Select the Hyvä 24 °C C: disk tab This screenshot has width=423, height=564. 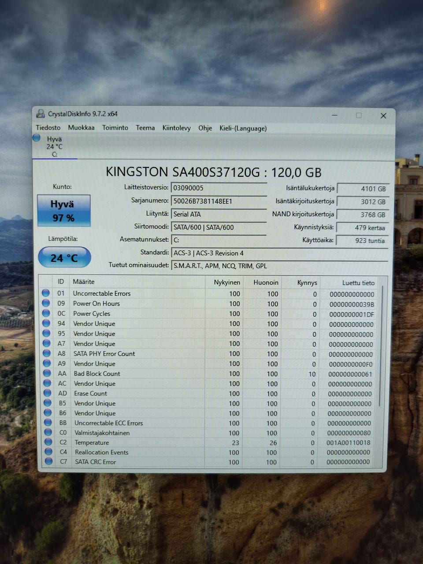point(55,146)
